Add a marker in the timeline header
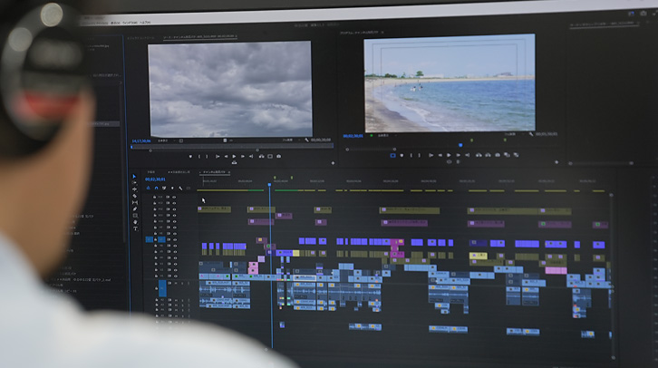 172,188
